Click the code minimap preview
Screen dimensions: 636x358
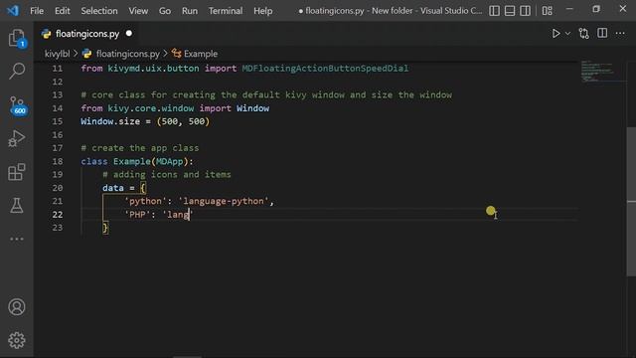[x=597, y=71]
